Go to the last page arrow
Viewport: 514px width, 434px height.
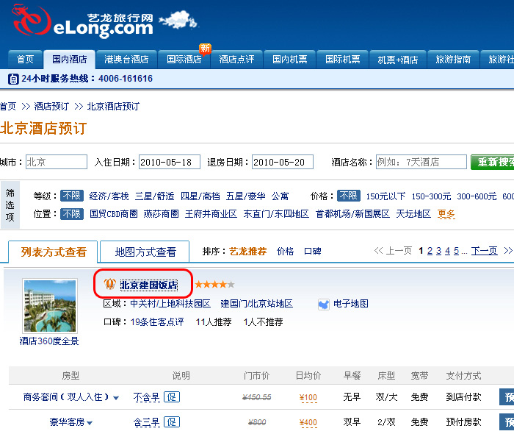click(508, 251)
